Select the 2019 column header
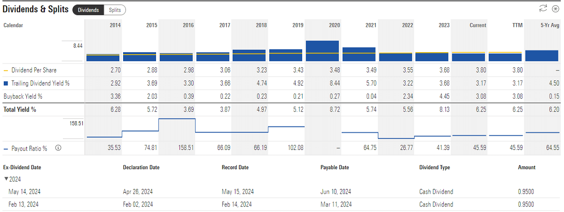564x212 pixels. tap(298, 25)
